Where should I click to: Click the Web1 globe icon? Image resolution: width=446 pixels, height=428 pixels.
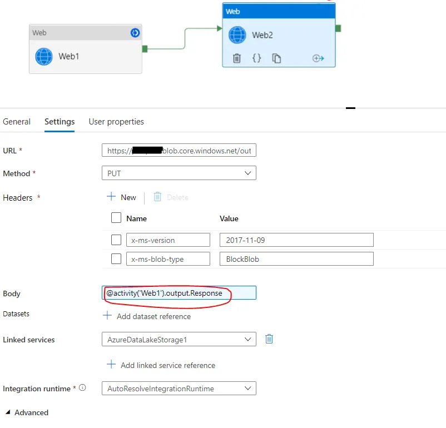point(44,56)
